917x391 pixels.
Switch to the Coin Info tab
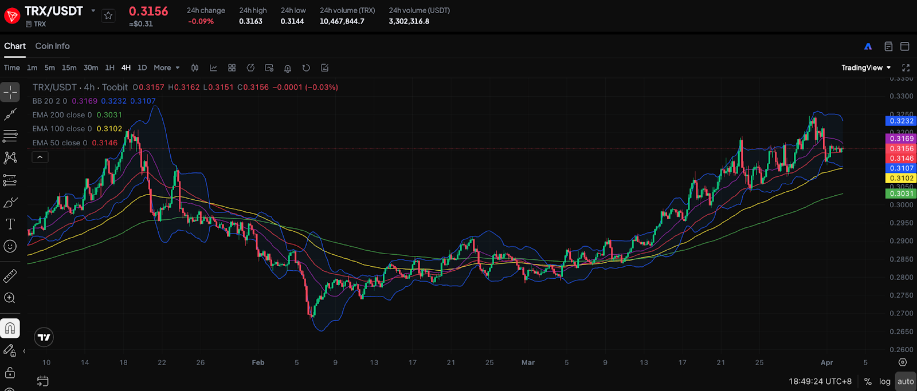pos(52,46)
